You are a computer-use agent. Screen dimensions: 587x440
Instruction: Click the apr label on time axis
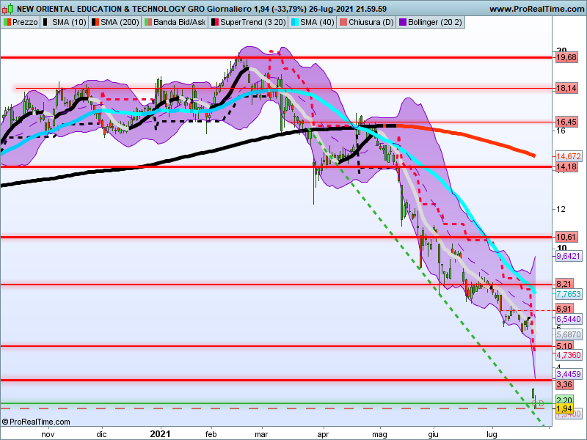(x=323, y=434)
